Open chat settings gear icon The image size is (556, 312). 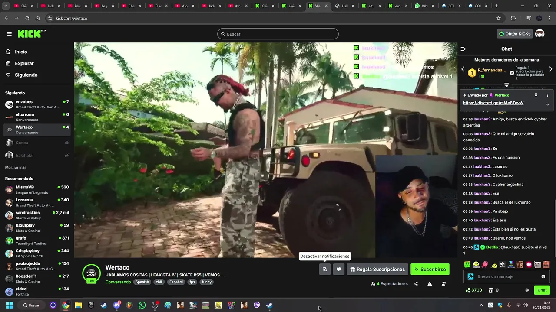coord(527,290)
